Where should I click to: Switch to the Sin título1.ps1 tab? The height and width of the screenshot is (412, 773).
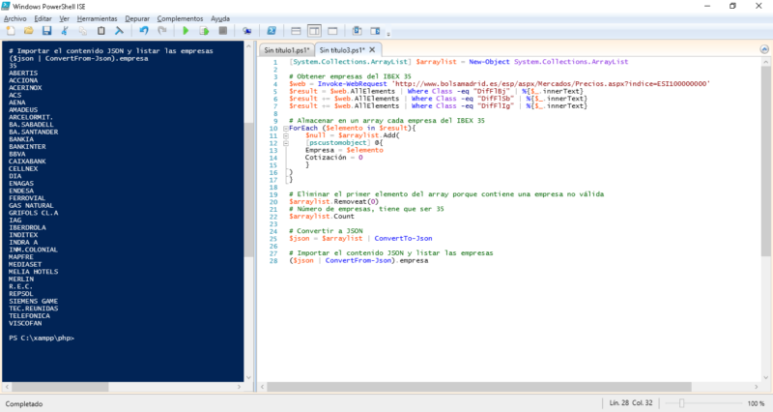pyautogui.click(x=285, y=49)
